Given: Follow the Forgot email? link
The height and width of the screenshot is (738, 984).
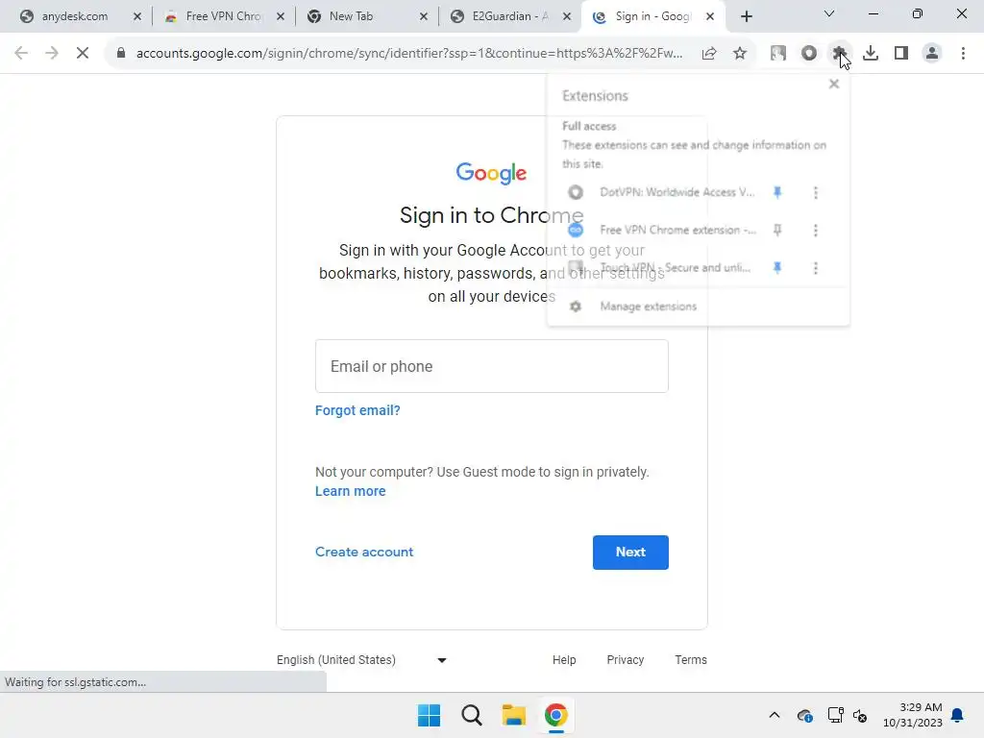Looking at the screenshot, I should point(357,410).
